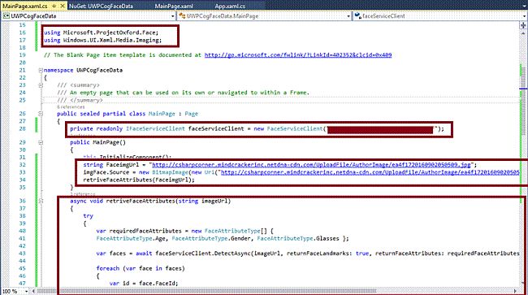Screen dimensions: 528x295
Task: Collapse the MainPage() constructor block
Action: click(x=41, y=142)
